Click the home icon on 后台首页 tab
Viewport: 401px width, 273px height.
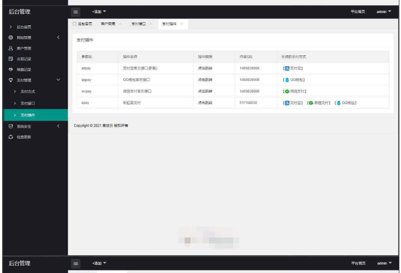coord(74,24)
